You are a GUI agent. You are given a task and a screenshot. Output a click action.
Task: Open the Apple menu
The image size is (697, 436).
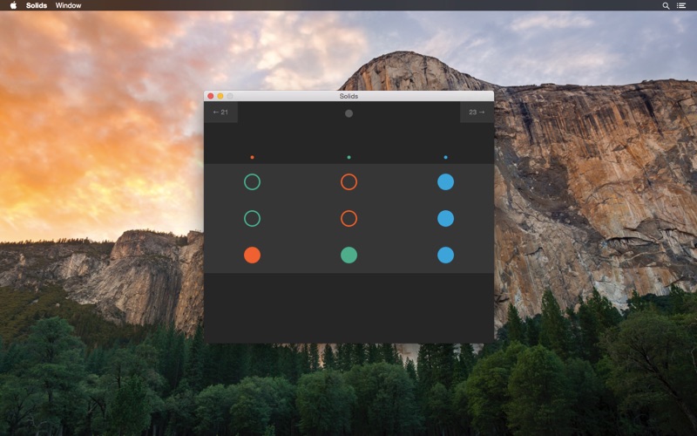click(13, 5)
